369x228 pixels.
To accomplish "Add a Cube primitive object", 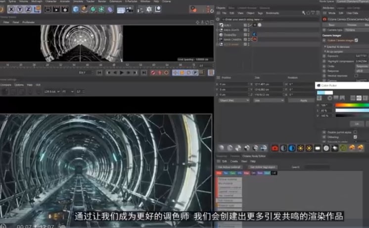I will pos(76,9).
